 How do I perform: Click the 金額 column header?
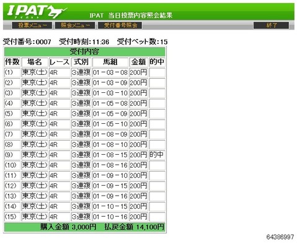pyautogui.click(x=139, y=62)
